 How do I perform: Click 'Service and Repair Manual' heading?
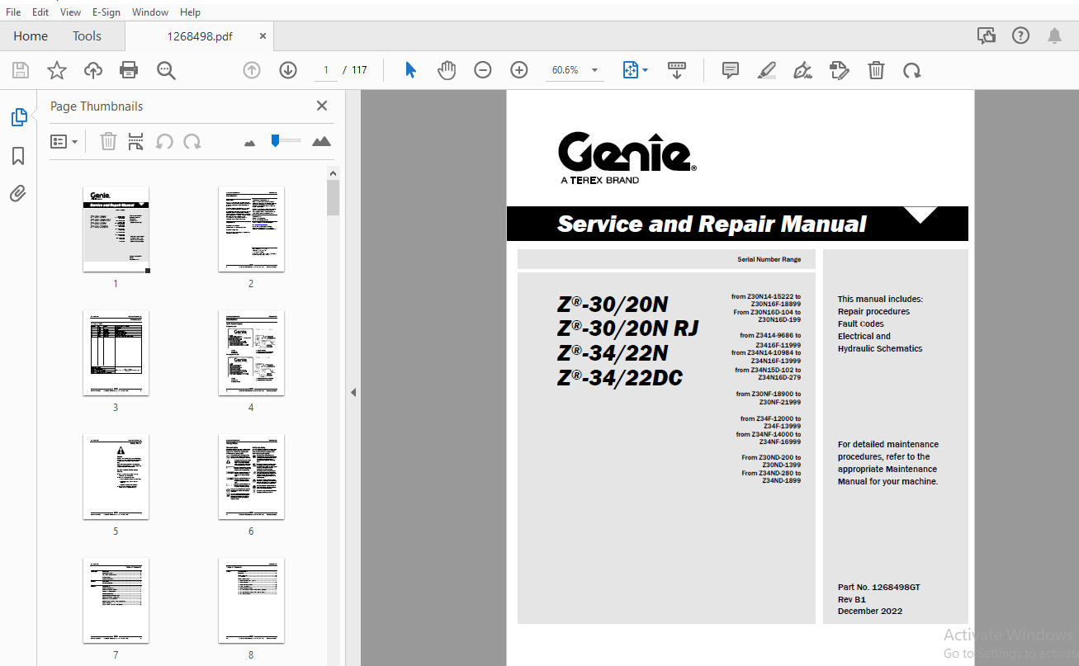pyautogui.click(x=712, y=224)
